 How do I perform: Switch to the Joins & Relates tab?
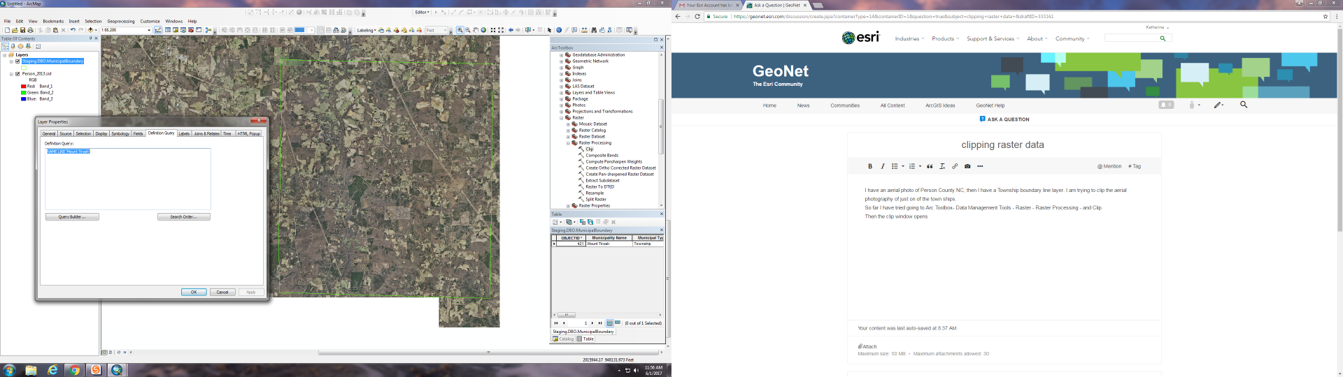tap(206, 133)
